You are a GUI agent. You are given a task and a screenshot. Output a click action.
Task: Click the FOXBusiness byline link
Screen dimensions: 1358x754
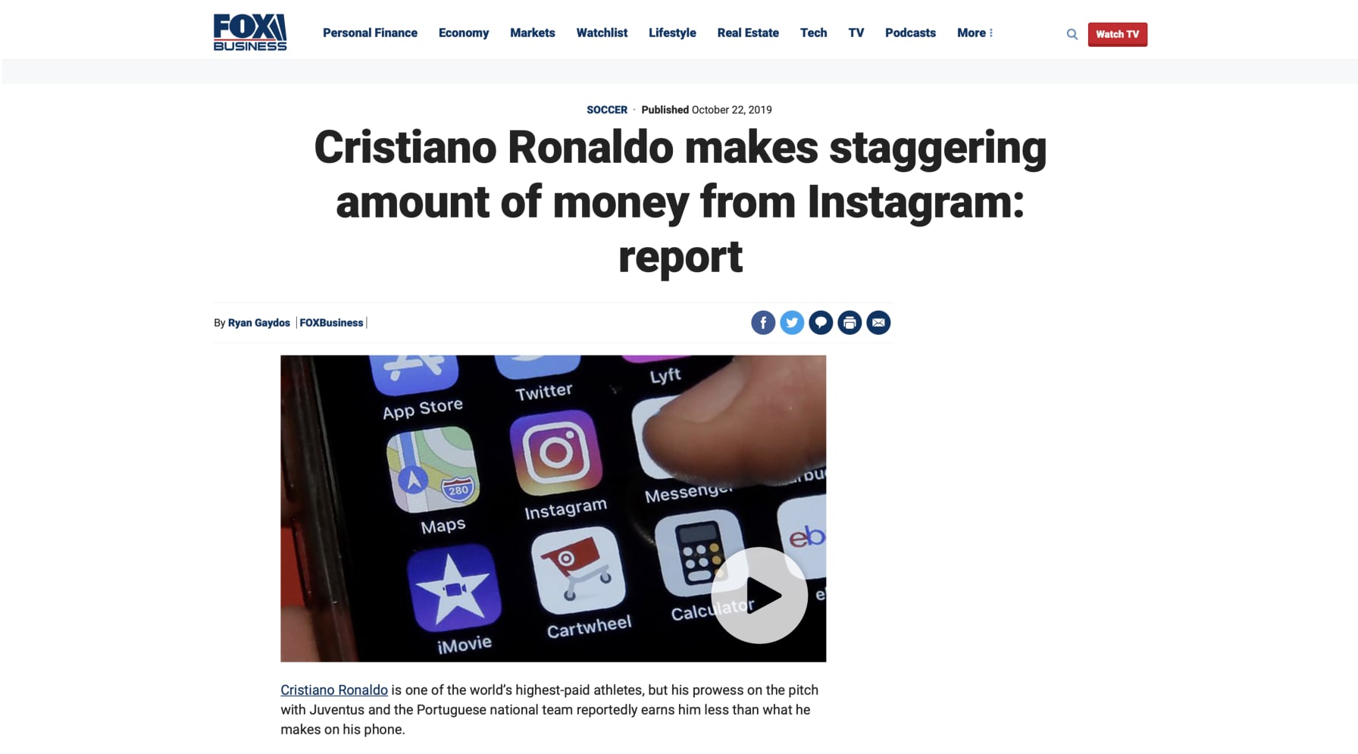pos(331,323)
